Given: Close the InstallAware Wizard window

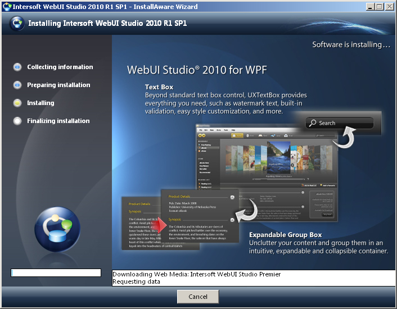Looking at the screenshot, I should pos(389,7).
